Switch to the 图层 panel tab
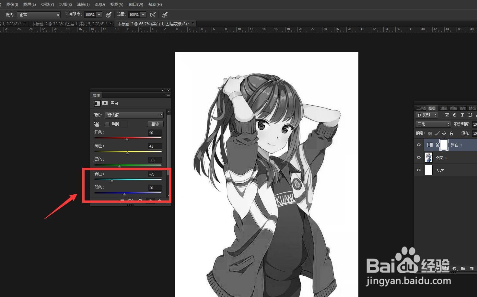Viewport: 477px width, 297px height. tap(432, 108)
